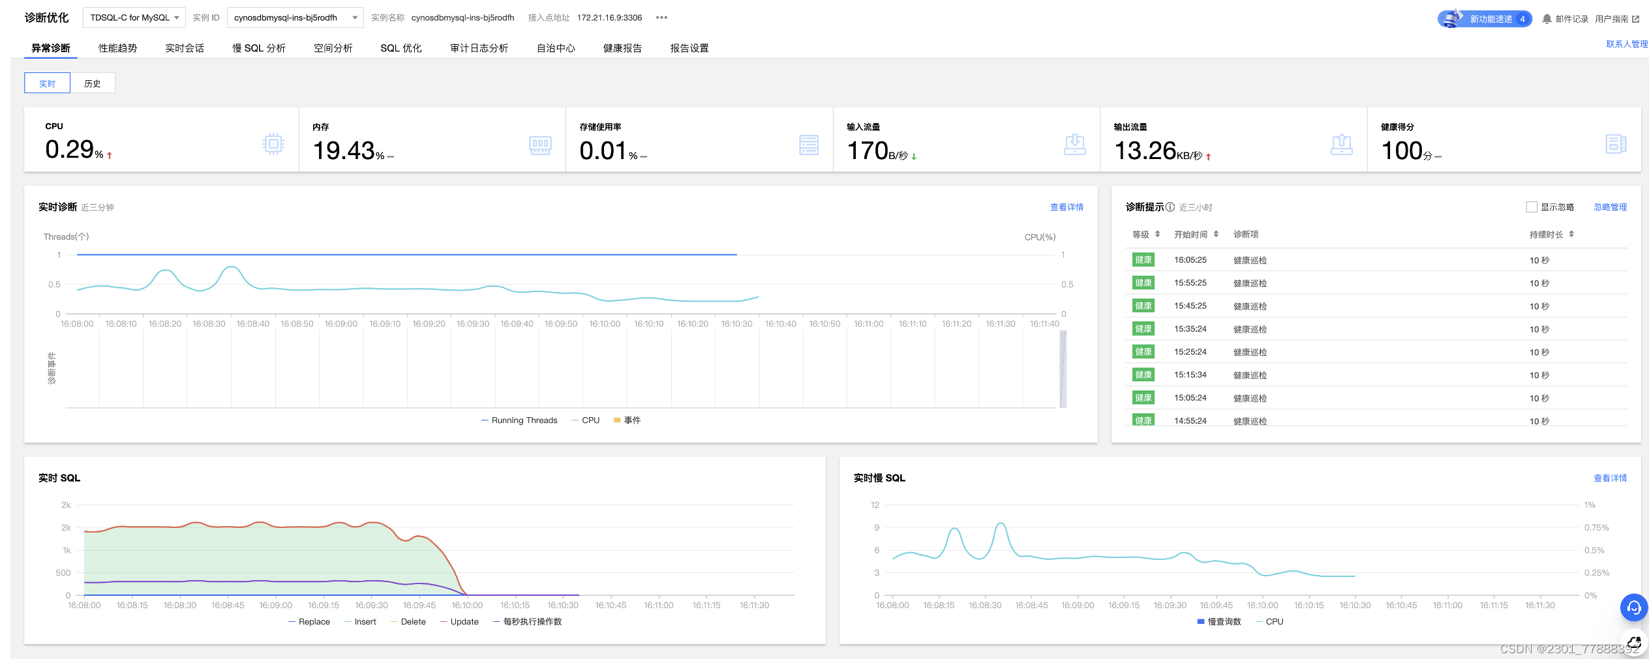Sort by level column arrows
Viewport: 1649px width, 661px height.
[1157, 234]
